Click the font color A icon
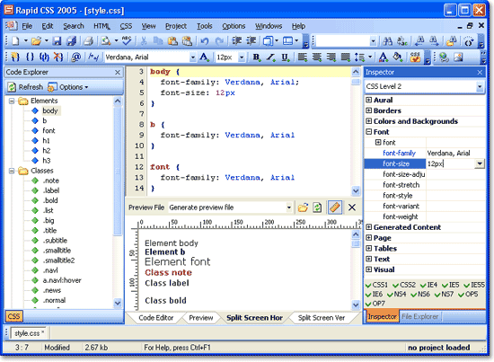494x362 pixels. 384,57
